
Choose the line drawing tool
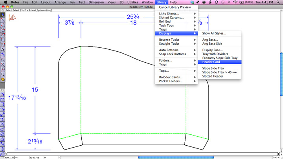pos(3,20)
